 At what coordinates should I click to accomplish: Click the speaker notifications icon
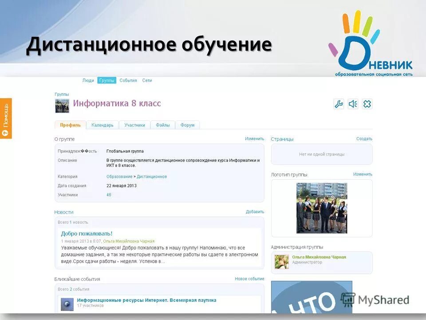click(353, 104)
